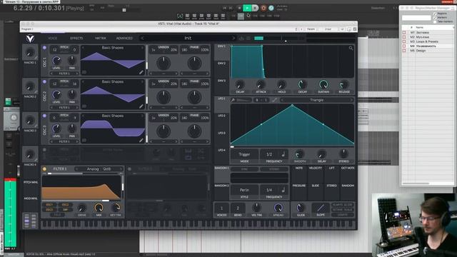Open the Effects tab
Viewport: 457px width, 257px height.
pos(76,38)
